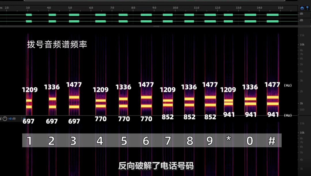Screen dimensions: 311x176
Task: Click the 3.0 mark on the time ruler
Action: tap(28, 8)
